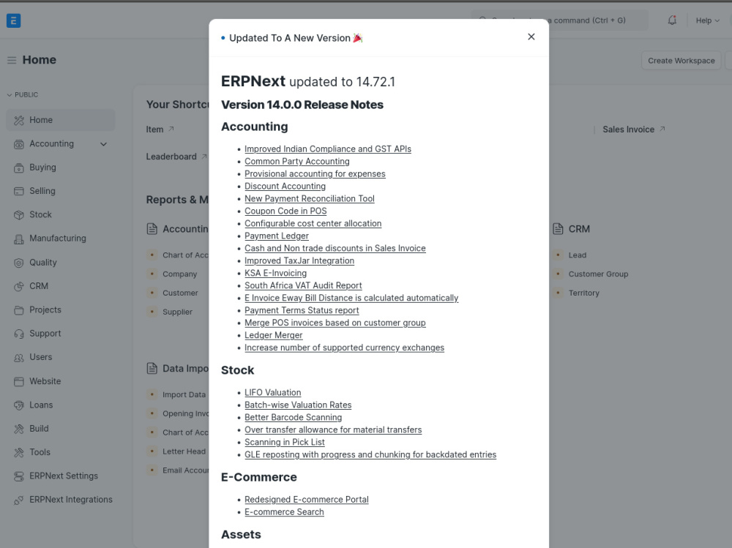The height and width of the screenshot is (548, 732).
Task: Click the ERPNext Settings sidebar icon
Action: 19,476
